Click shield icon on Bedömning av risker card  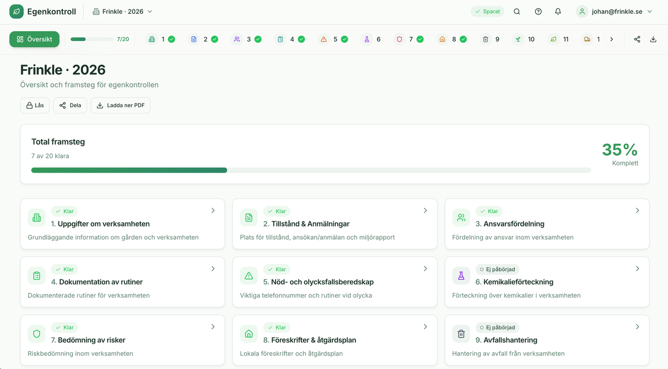point(37,334)
